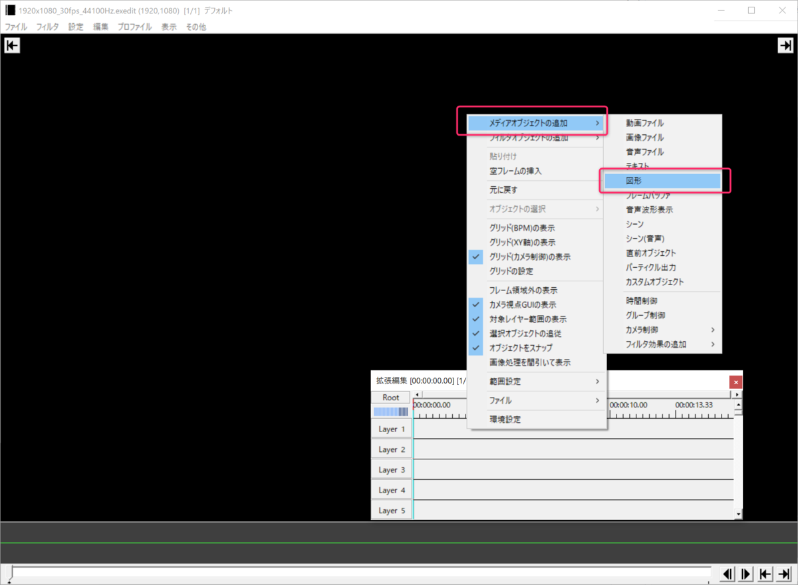Toggle Layer 2 on the timeline
The height and width of the screenshot is (585, 798).
(391, 449)
